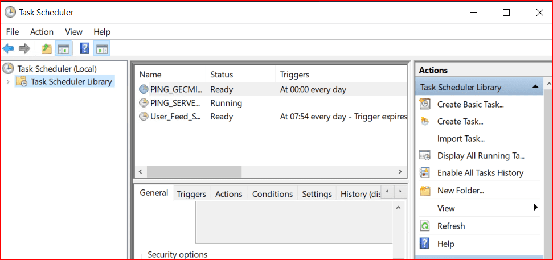Switch to the Triggers tab
Viewport: 553px width, 260px height.
click(x=191, y=194)
